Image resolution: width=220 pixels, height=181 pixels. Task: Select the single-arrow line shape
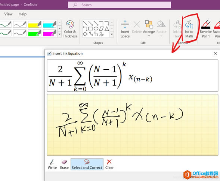[x=90, y=23]
